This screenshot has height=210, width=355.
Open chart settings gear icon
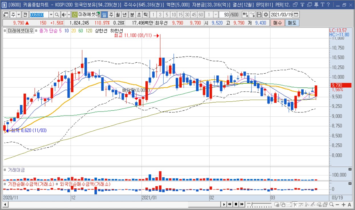(266, 15)
